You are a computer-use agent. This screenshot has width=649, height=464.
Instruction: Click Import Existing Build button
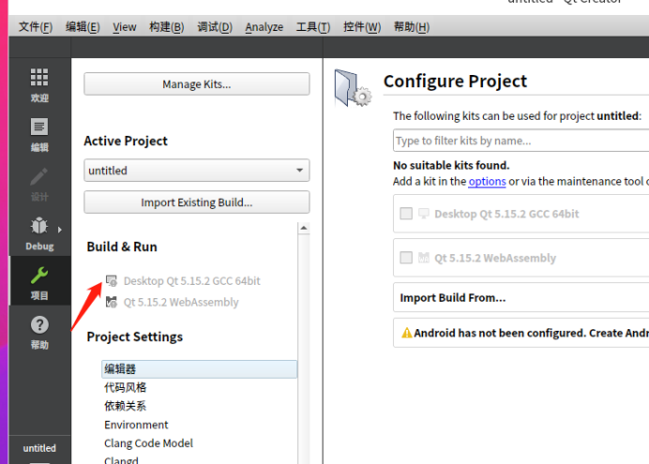197,202
